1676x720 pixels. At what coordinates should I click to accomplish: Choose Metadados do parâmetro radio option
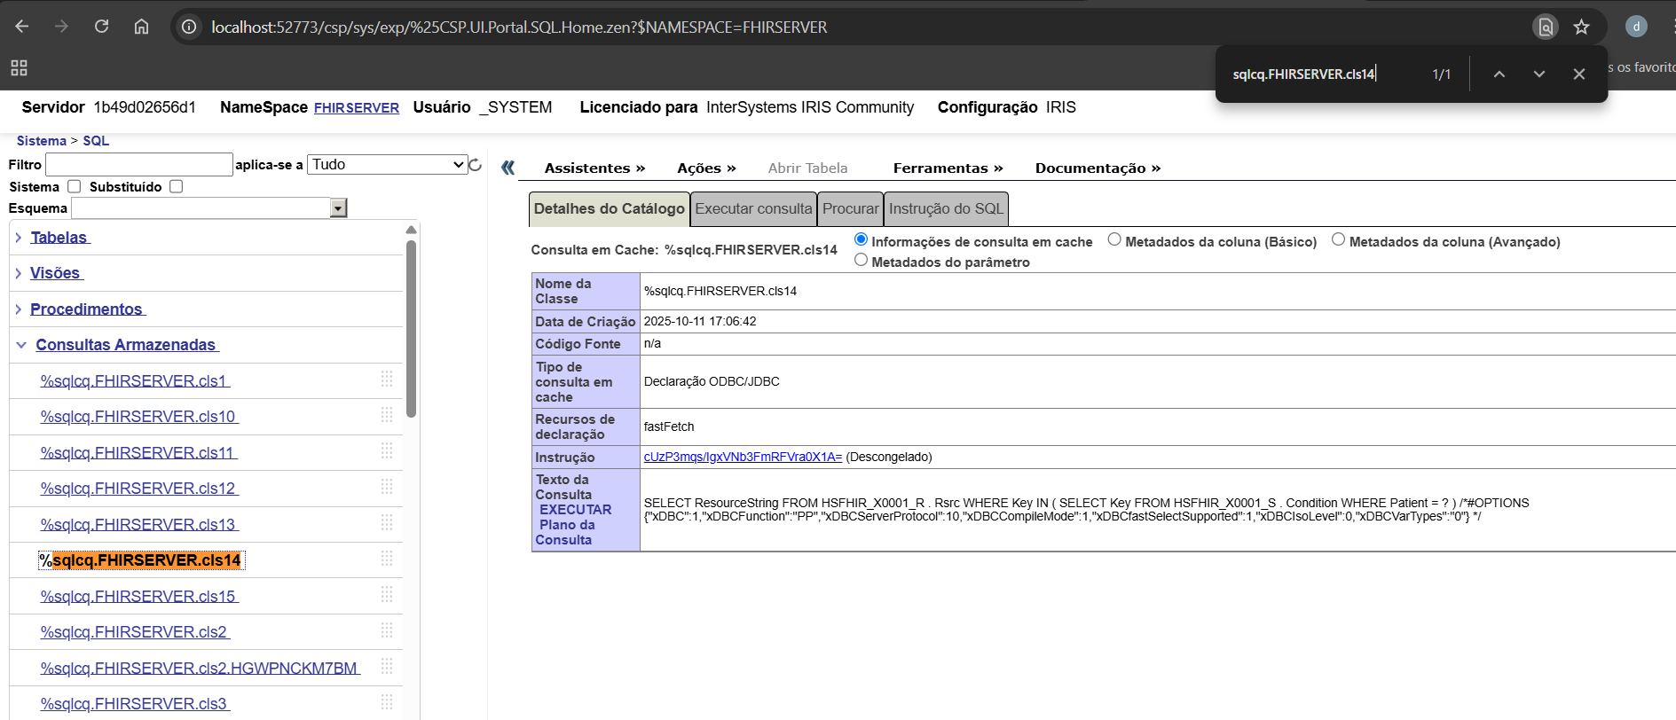(x=861, y=261)
